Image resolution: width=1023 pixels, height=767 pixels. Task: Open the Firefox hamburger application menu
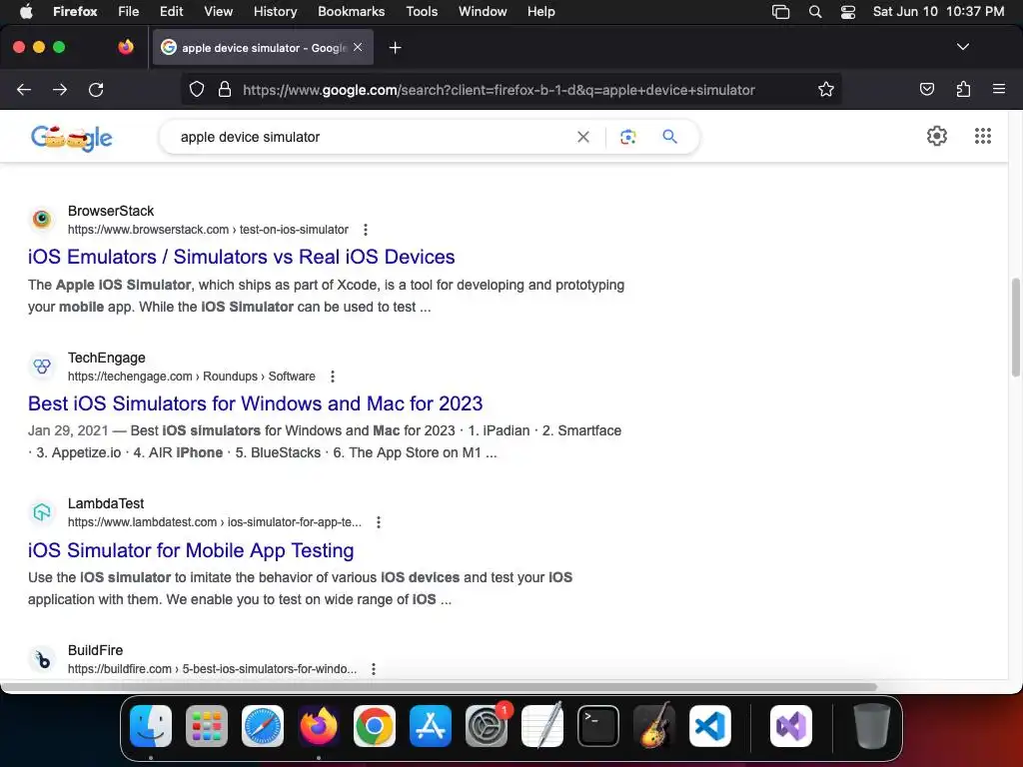coord(999,89)
